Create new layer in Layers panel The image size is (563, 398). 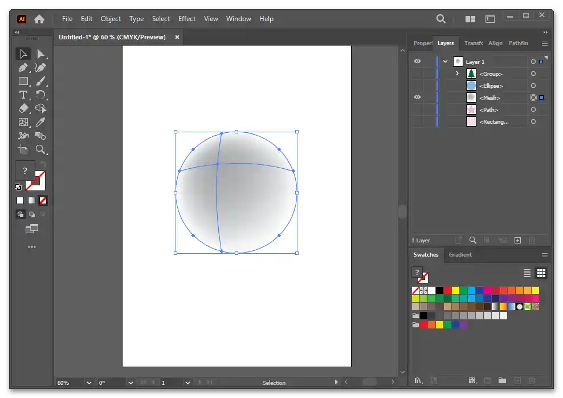pyautogui.click(x=517, y=241)
